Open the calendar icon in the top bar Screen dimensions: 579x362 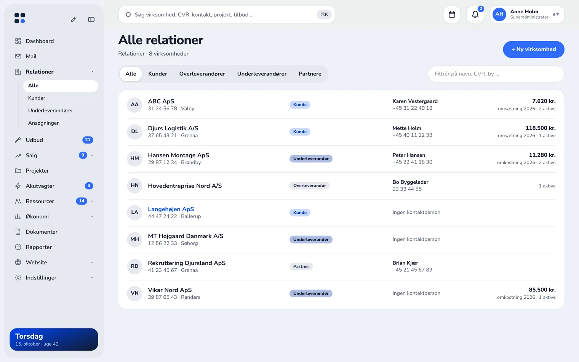click(452, 14)
